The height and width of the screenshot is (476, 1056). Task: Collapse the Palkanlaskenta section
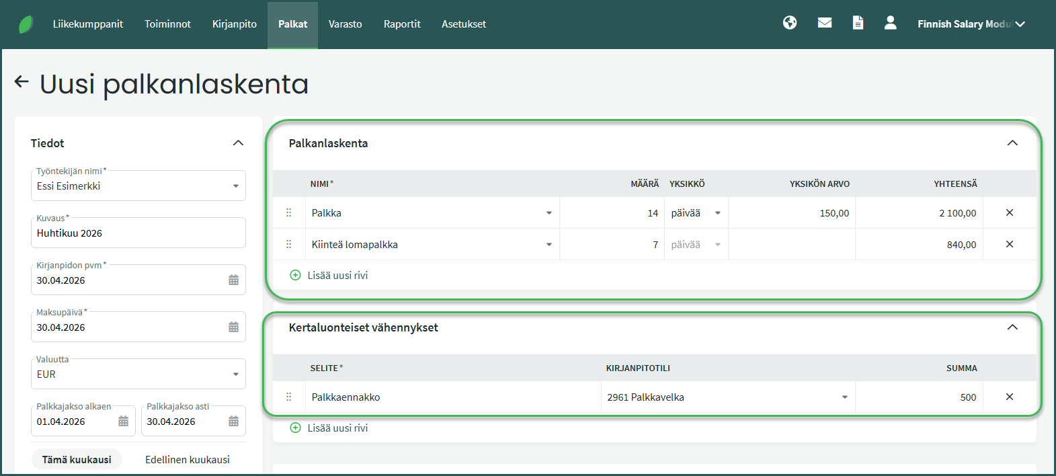(1012, 143)
